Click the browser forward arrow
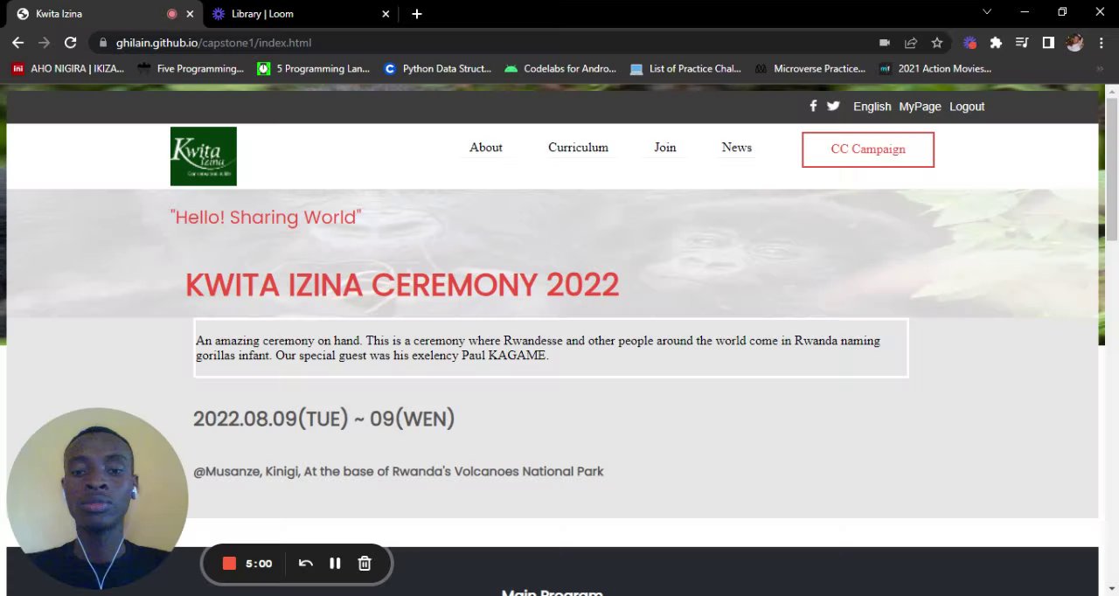Screen dimensions: 1119x596 [44, 42]
